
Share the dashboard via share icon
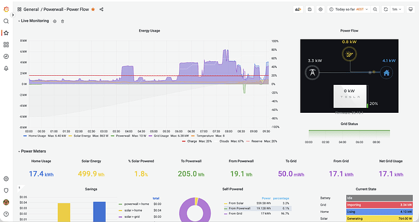(x=101, y=9)
